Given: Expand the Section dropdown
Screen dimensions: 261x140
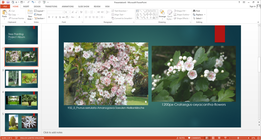Looking at the screenshot, I should pos(39,18).
